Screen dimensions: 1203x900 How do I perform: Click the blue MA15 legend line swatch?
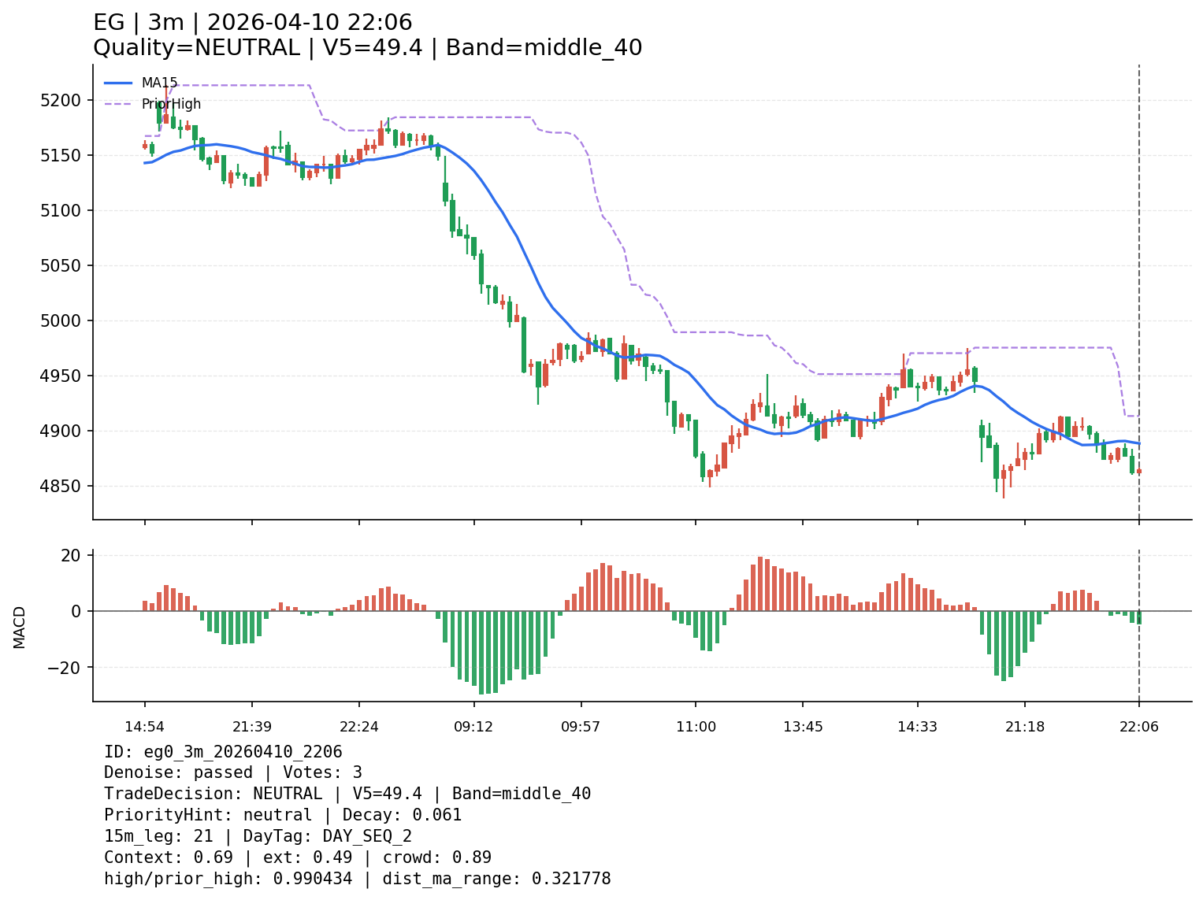118,83
